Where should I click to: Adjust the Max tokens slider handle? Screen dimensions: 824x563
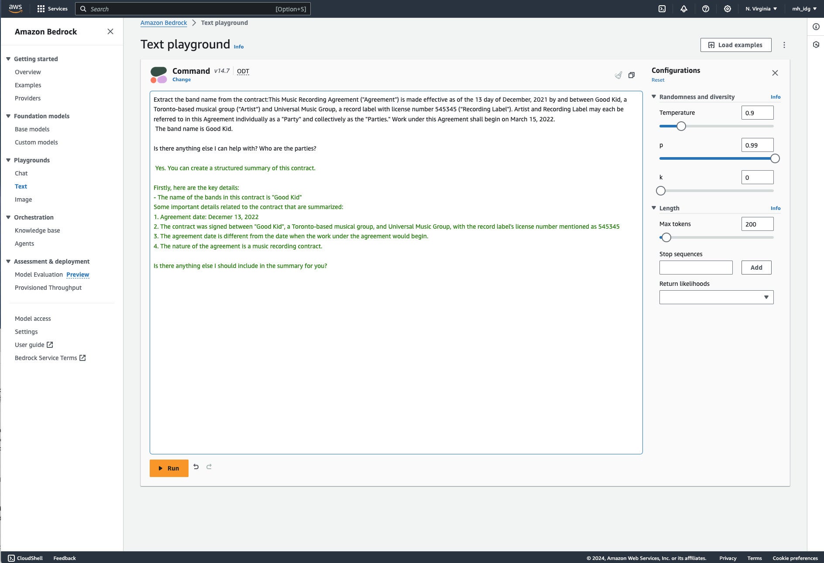click(x=666, y=237)
